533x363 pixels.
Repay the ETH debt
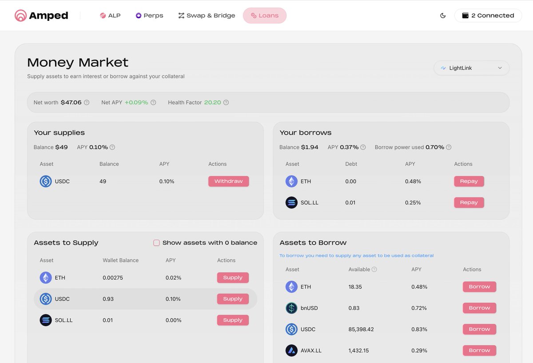469,181
